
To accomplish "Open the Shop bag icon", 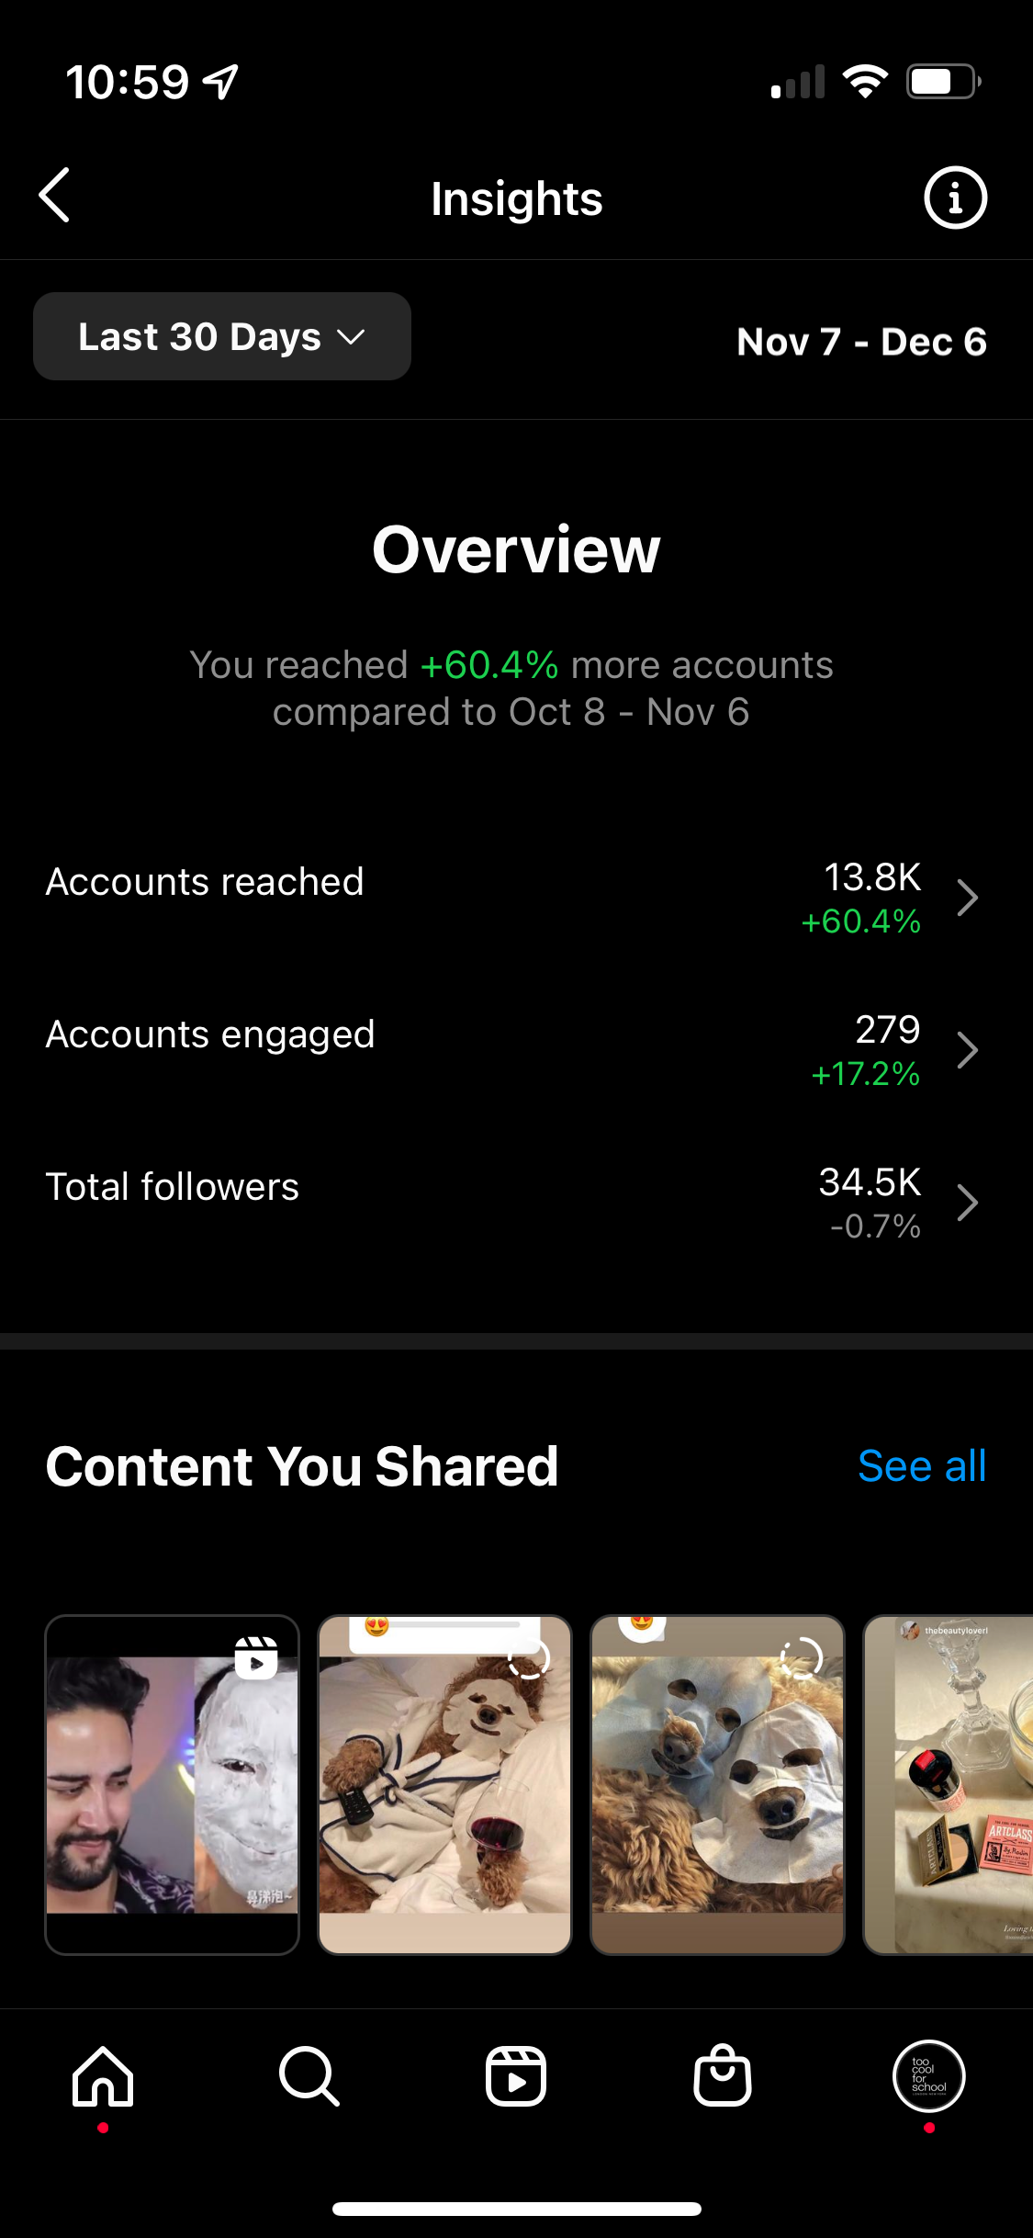I will (x=723, y=2076).
